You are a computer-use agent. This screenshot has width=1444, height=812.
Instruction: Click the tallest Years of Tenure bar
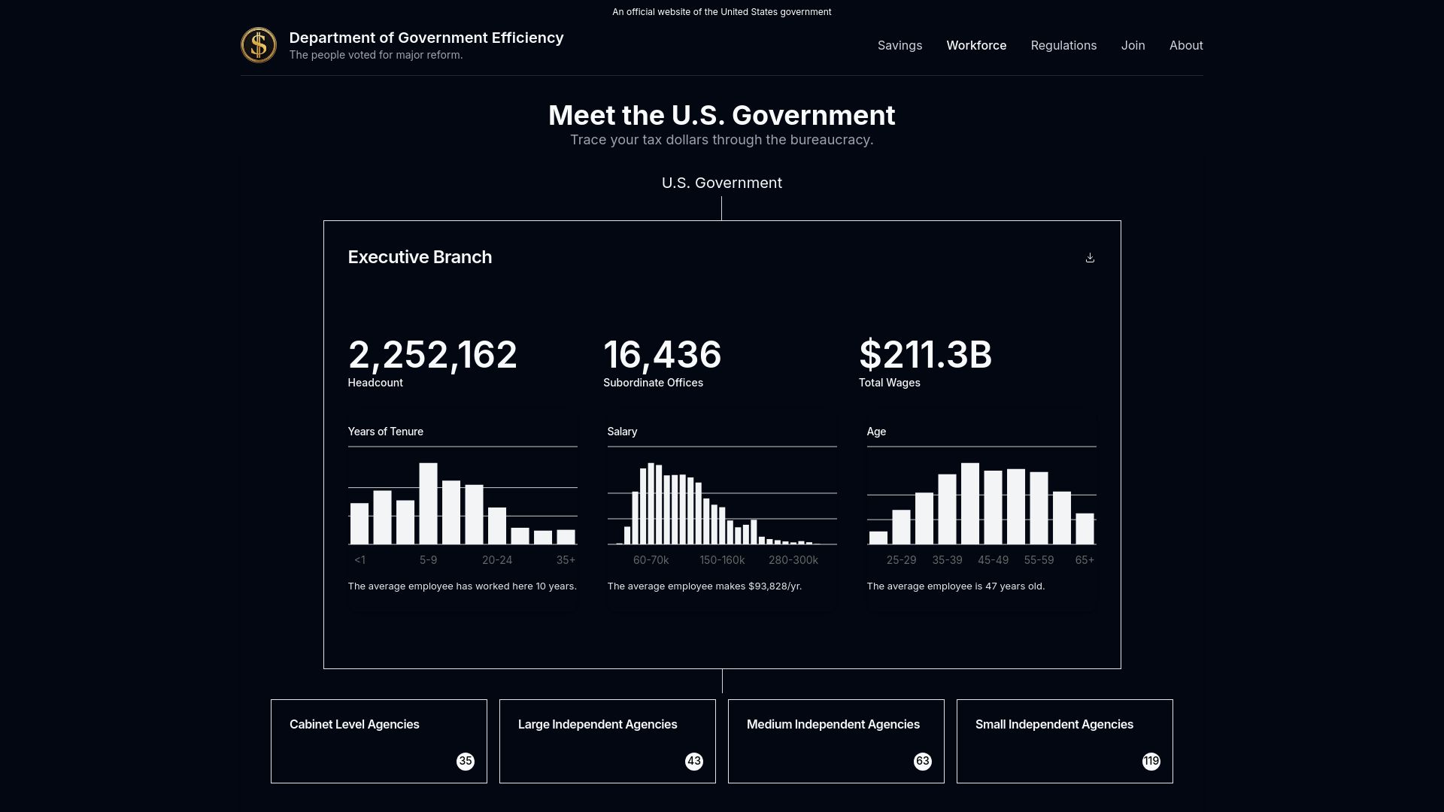click(428, 504)
